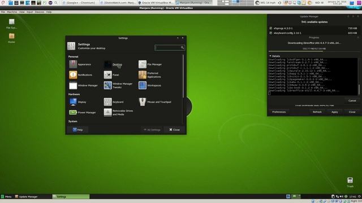Screen dimensions: 362x203
Task: Open the VirtualBox Help menu
Action: tap(49, 12)
